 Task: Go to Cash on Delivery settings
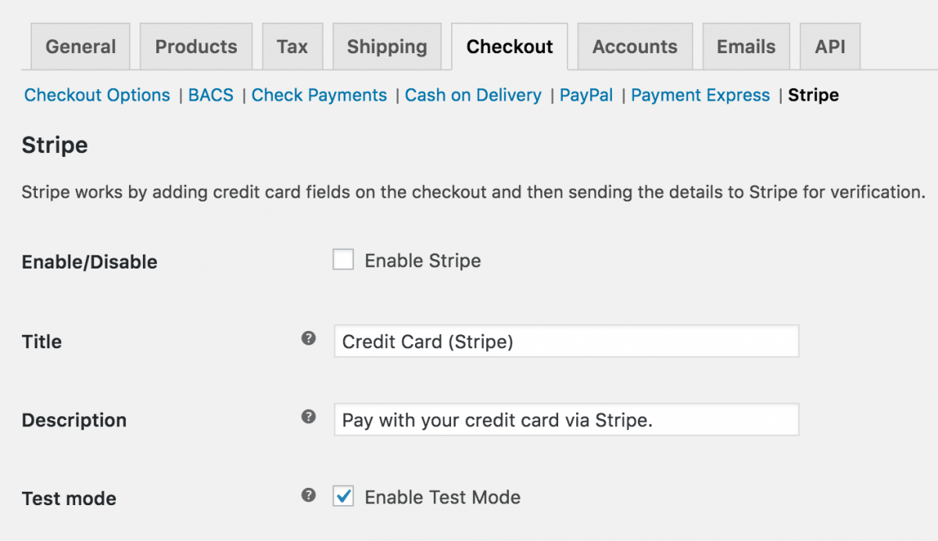pos(473,94)
